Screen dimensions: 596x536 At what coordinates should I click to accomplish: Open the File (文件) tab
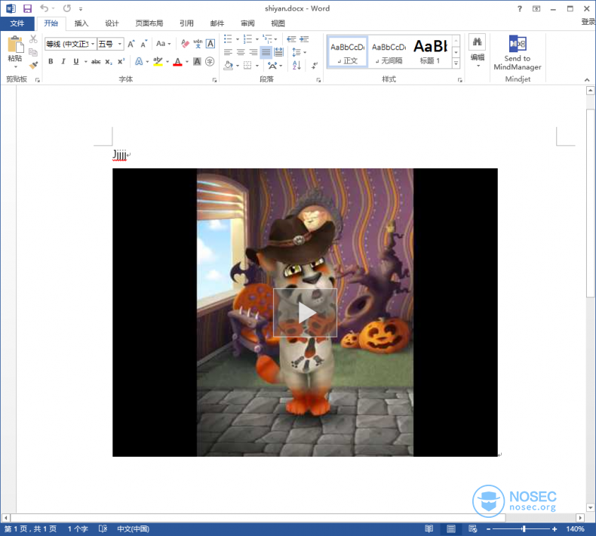[17, 23]
